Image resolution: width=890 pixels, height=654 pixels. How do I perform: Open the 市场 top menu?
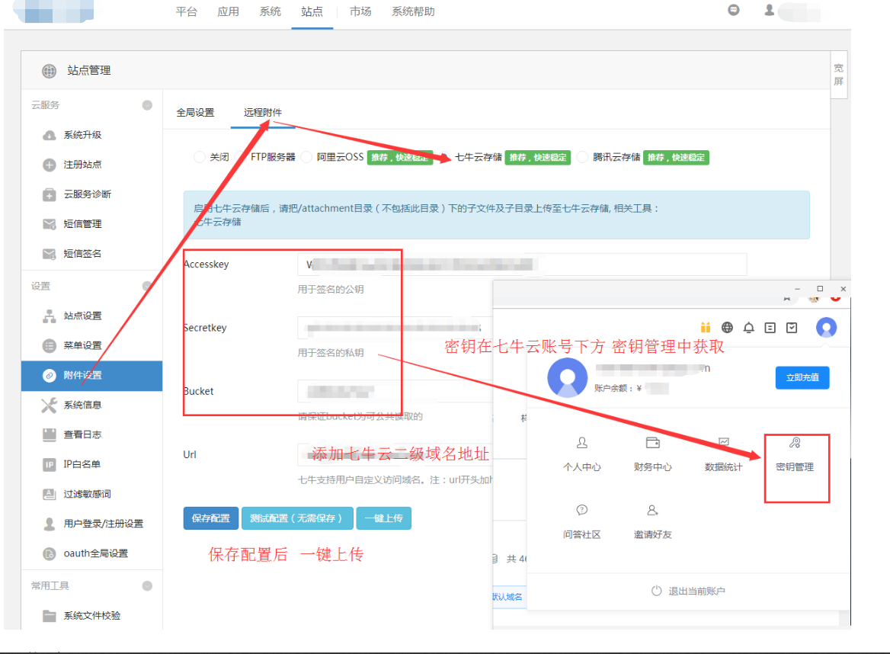360,12
